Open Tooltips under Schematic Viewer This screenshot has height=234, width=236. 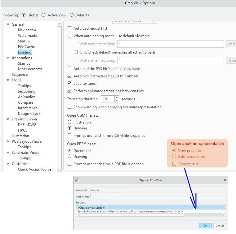coord(24,158)
